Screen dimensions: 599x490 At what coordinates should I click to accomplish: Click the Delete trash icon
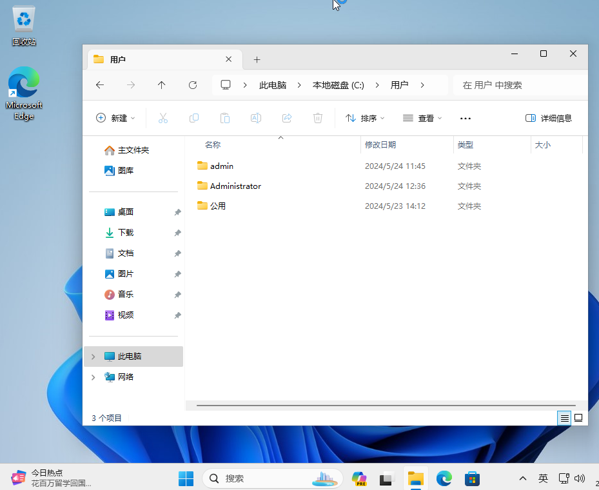(317, 118)
